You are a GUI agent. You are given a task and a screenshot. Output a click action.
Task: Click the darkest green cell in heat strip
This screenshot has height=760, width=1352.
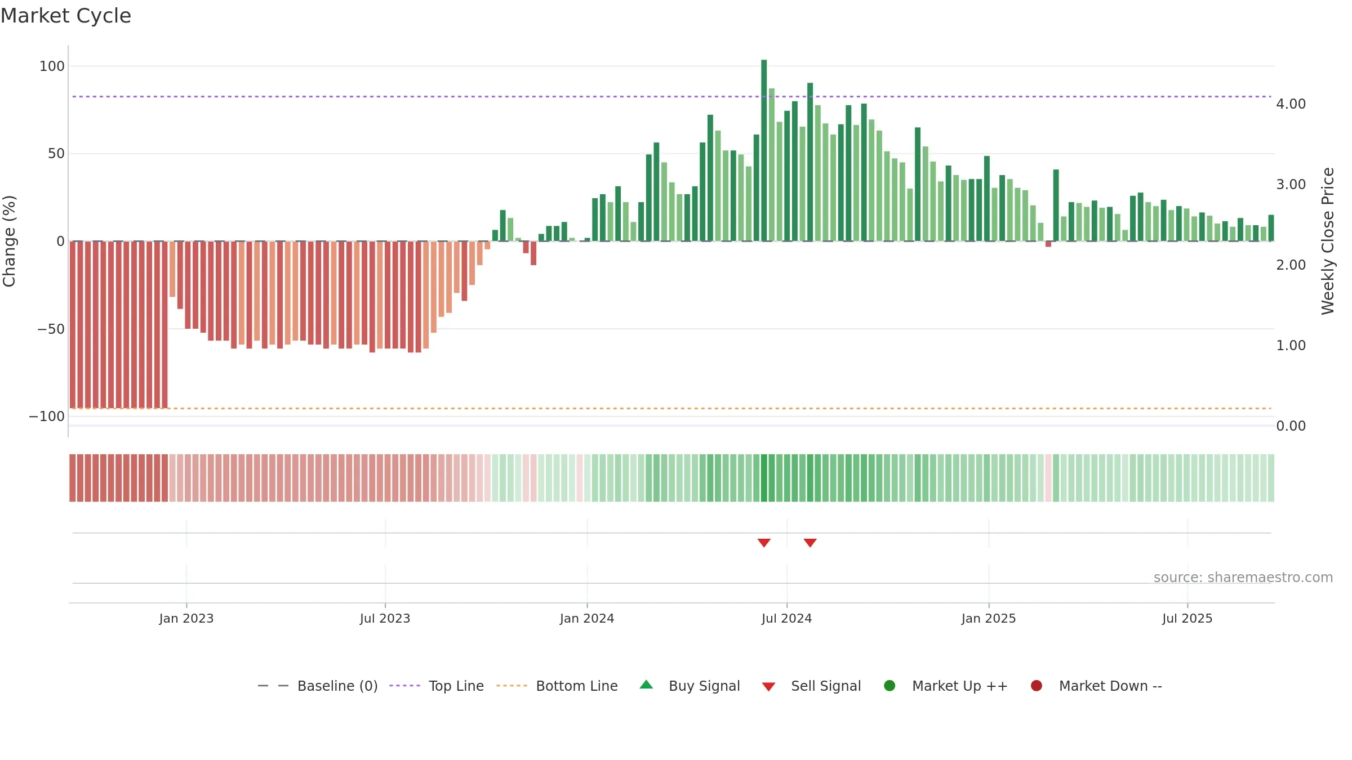click(764, 478)
